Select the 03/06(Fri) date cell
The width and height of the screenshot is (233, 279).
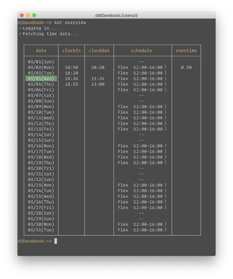coord(41,90)
